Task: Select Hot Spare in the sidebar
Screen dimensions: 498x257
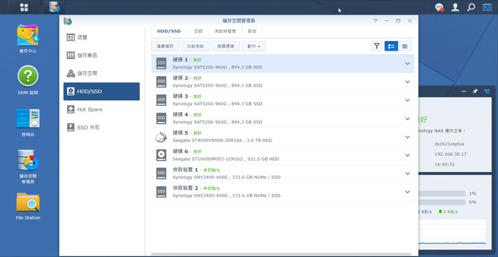Action: coord(101,109)
